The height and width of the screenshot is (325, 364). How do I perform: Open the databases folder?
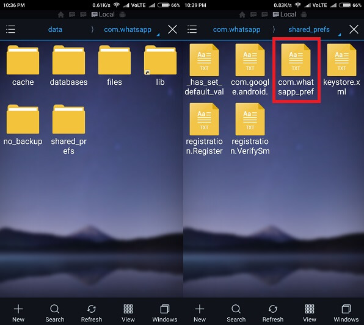coord(68,66)
